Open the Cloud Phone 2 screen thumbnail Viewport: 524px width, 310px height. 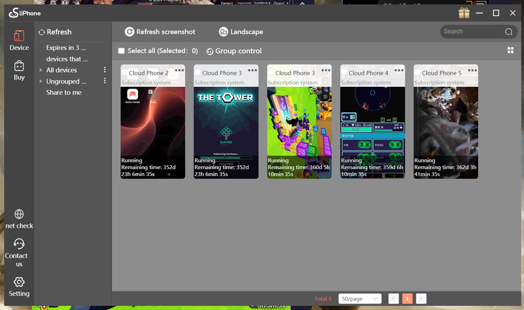point(153,122)
